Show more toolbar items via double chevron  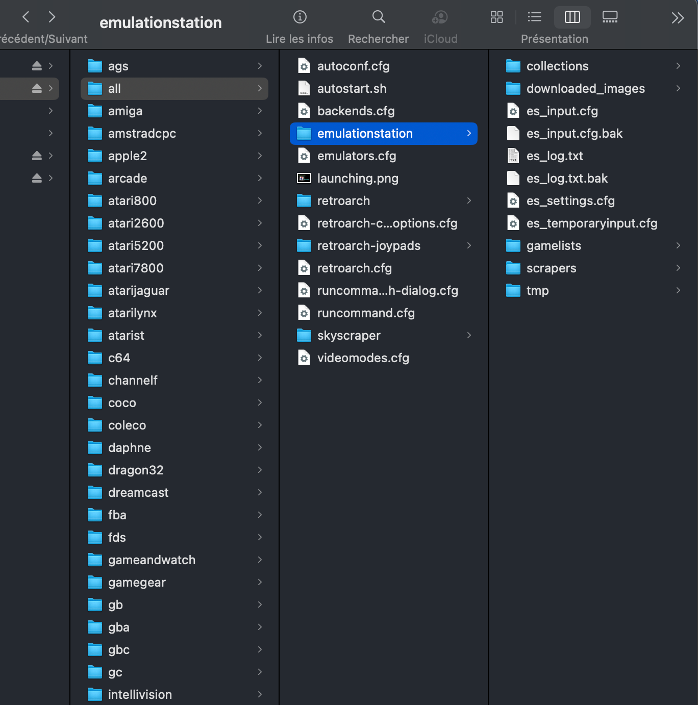coord(678,18)
